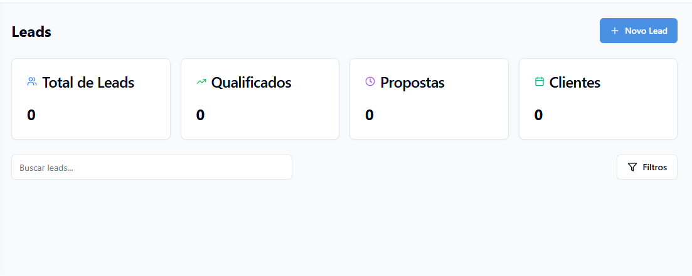The image size is (692, 276).
Task: Click the zero count under Total de Leads
Action: [31, 115]
